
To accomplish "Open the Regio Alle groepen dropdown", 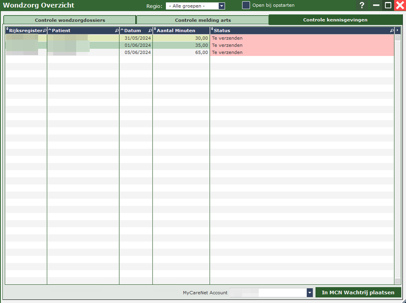I will 195,6.
